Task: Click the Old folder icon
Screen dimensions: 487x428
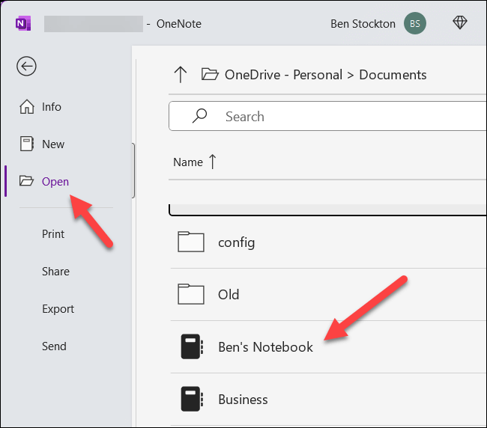Action: (x=191, y=294)
